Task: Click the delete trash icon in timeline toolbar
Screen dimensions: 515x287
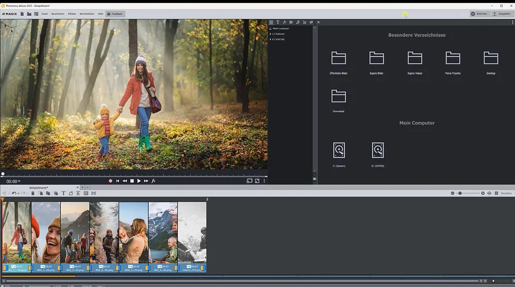Action: pos(33,193)
